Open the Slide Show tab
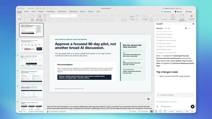 (73, 12)
